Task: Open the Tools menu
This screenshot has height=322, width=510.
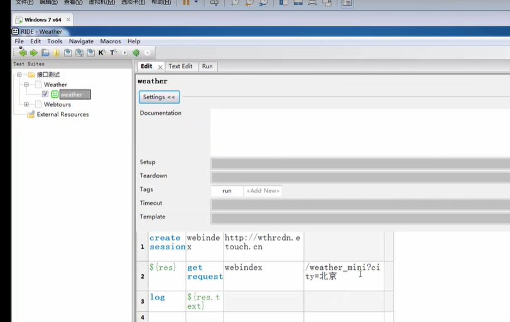Action: (55, 41)
